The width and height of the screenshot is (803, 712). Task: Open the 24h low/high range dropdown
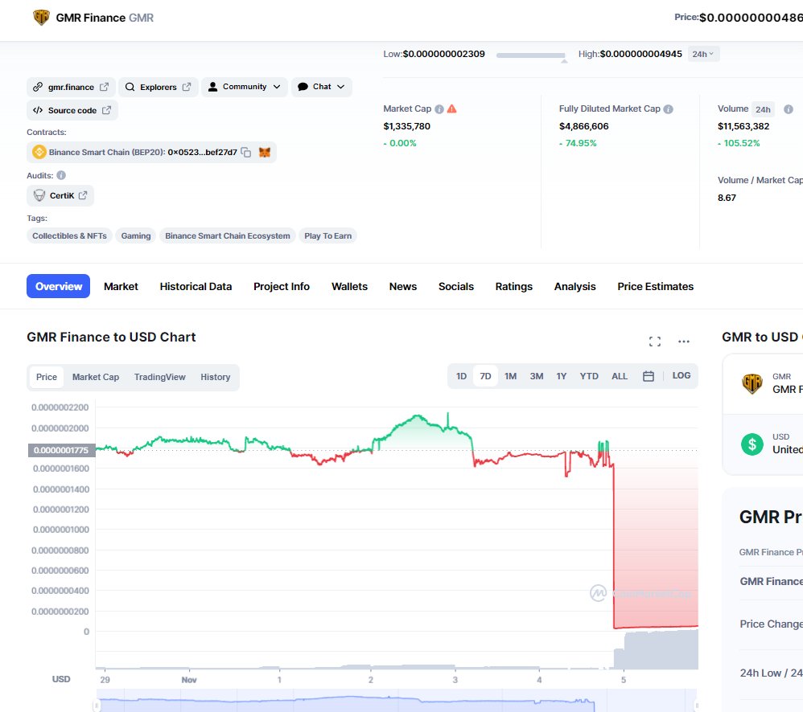[703, 54]
